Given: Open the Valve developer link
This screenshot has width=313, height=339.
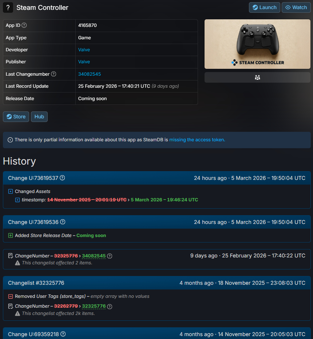Looking at the screenshot, I should (x=84, y=50).
